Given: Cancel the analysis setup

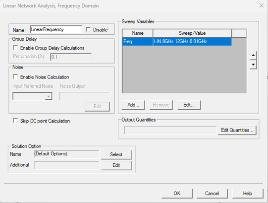Looking at the screenshot, I should pyautogui.click(x=212, y=194).
